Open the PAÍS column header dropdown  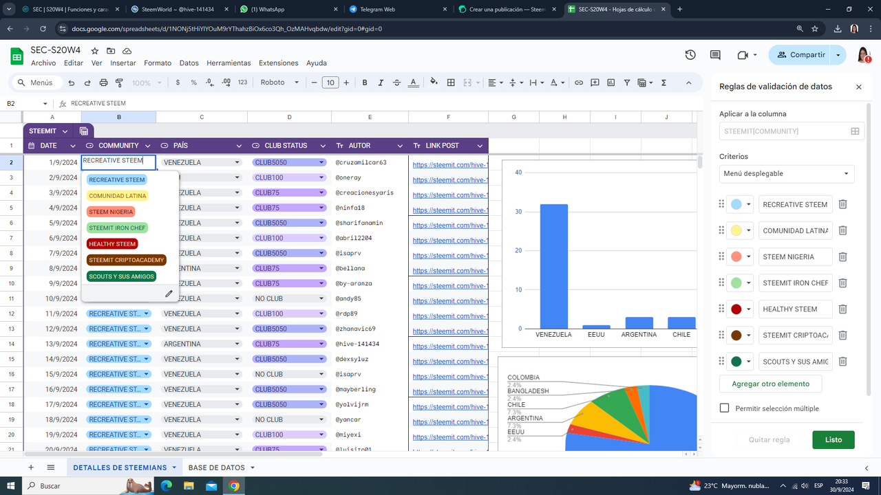pos(239,146)
